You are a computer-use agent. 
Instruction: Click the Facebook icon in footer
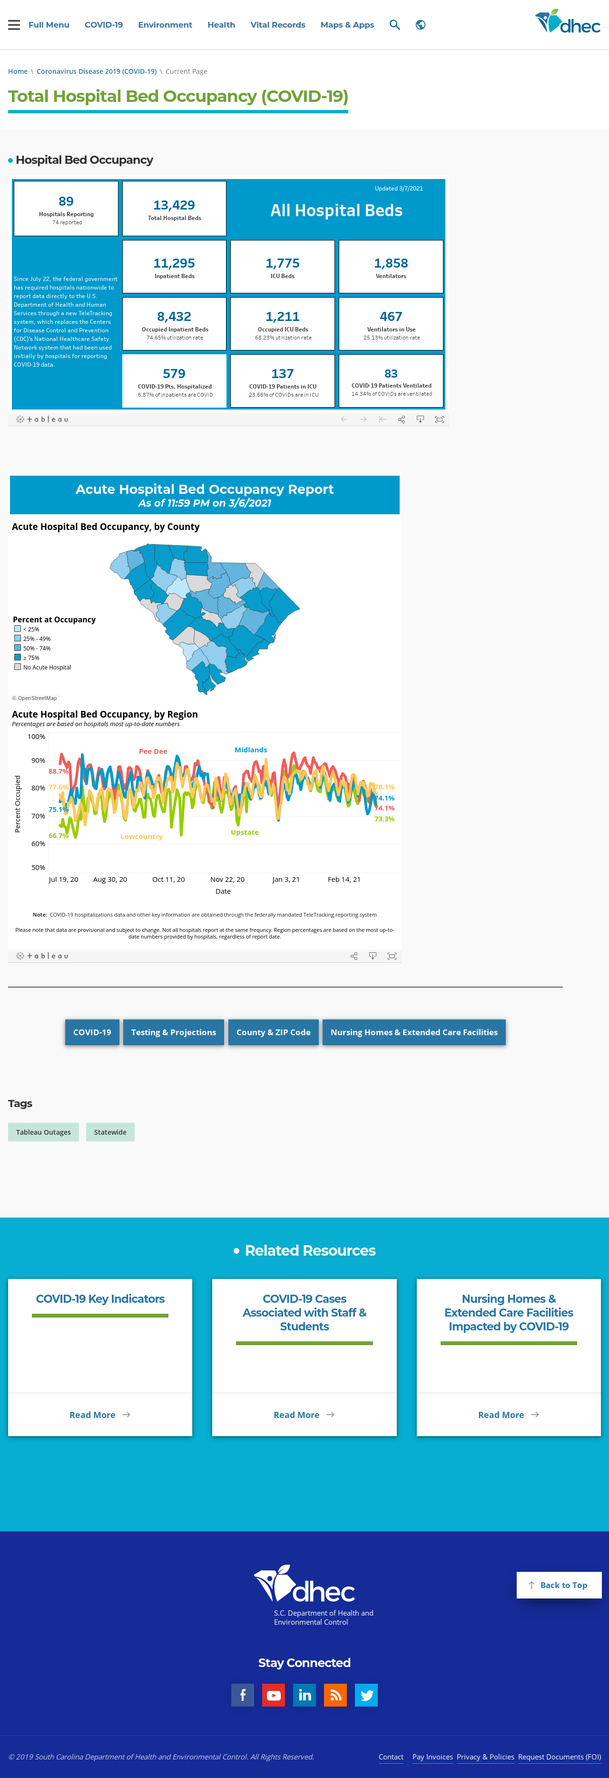click(243, 1695)
